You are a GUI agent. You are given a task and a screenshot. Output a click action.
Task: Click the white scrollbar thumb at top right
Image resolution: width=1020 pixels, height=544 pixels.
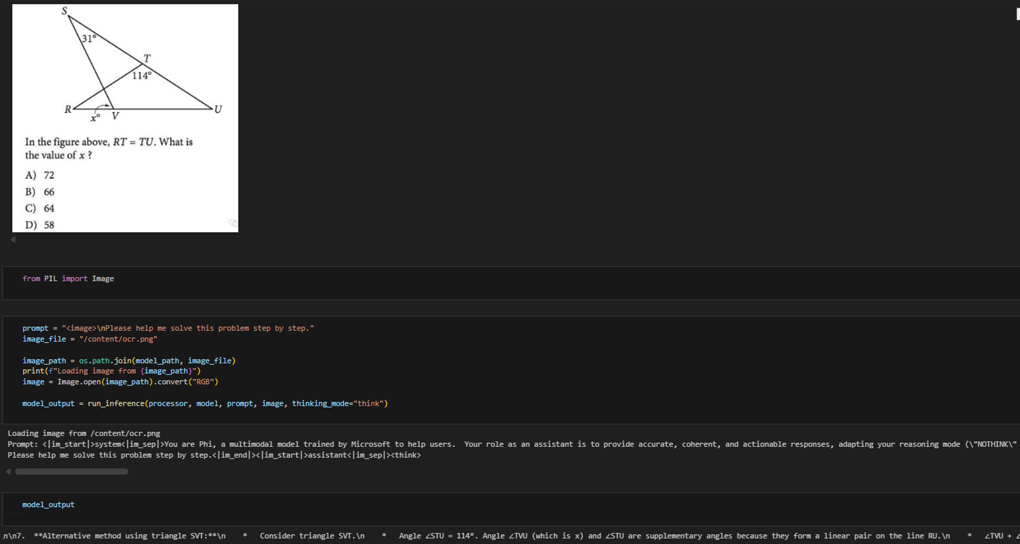point(1018,14)
